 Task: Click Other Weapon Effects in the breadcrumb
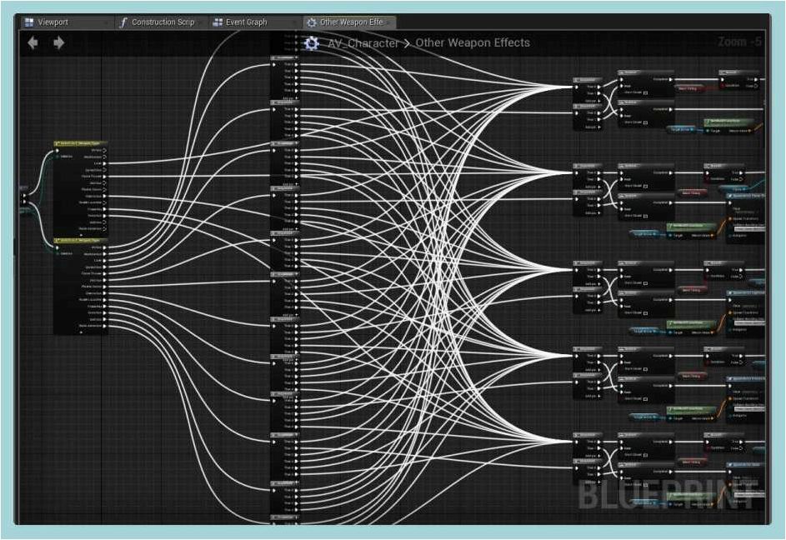473,42
